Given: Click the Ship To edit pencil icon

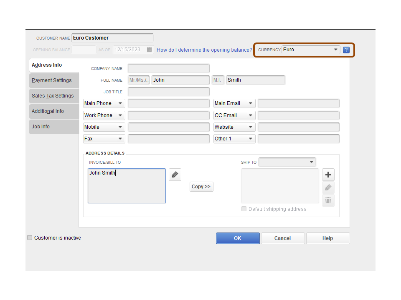Looking at the screenshot, I should click(328, 188).
